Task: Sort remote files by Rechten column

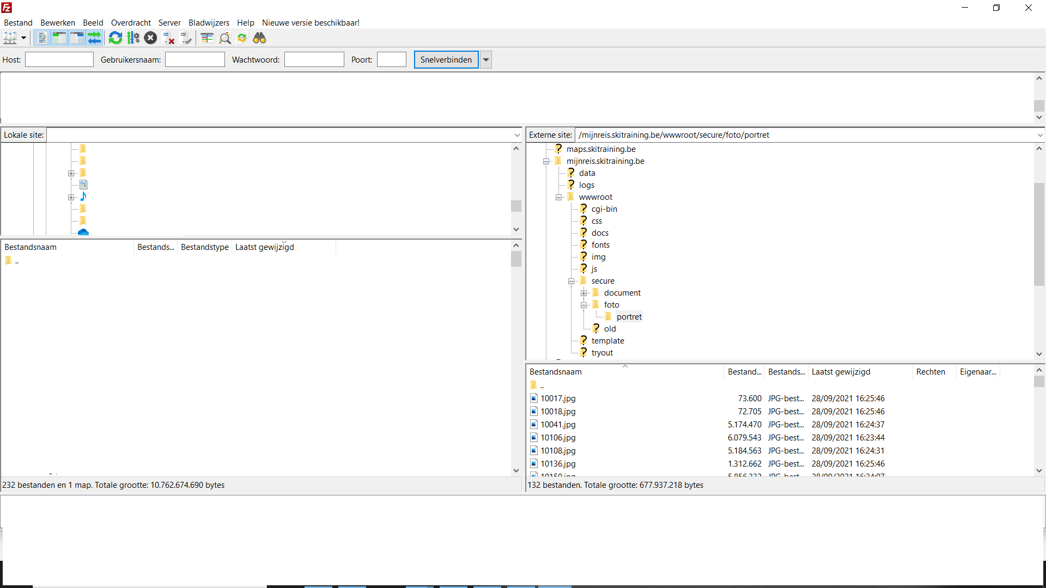Action: coord(934,372)
